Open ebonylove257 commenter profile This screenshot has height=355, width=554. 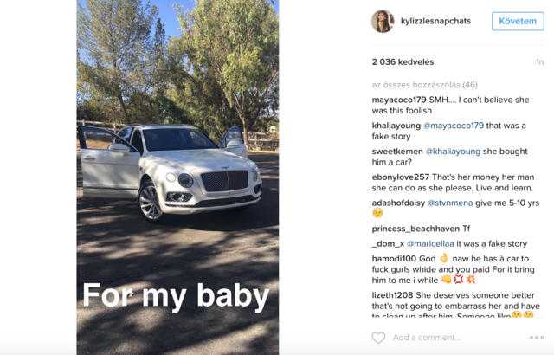point(400,177)
